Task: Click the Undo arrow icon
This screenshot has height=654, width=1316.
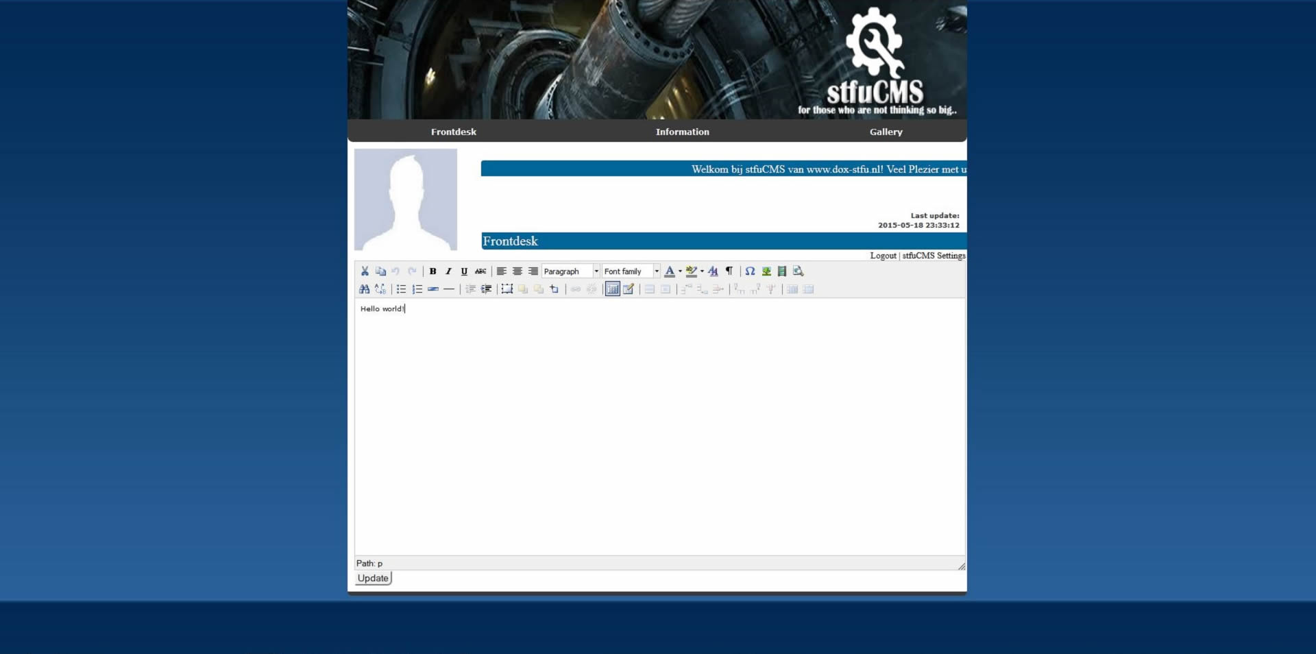Action: click(x=395, y=271)
